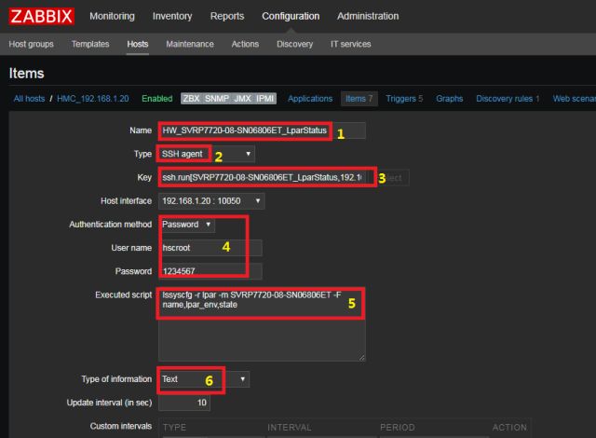The image size is (596, 438).
Task: Go to Maintenance submenu
Action: (190, 44)
